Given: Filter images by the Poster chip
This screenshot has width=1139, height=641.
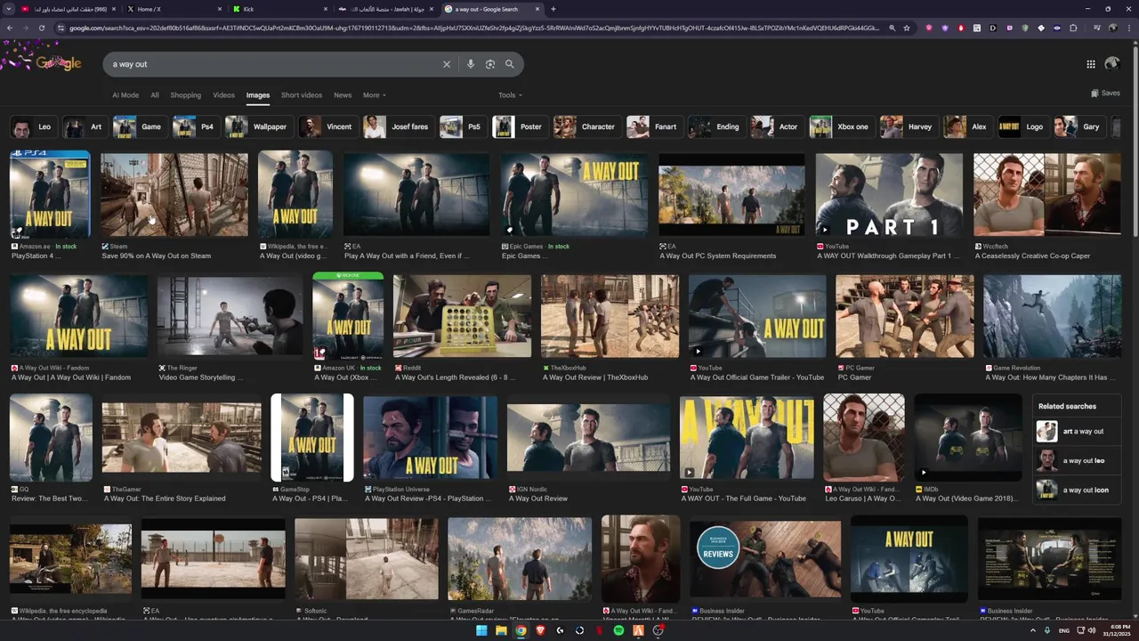Looking at the screenshot, I should 519,126.
